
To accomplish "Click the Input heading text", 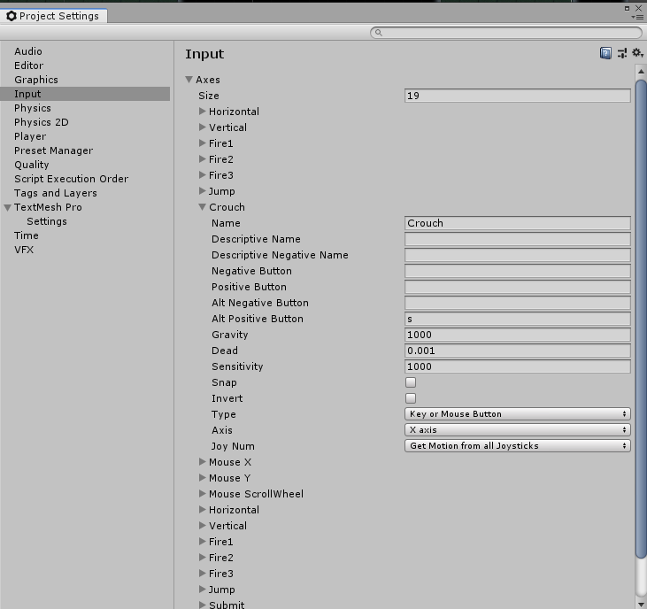I will pyautogui.click(x=204, y=54).
